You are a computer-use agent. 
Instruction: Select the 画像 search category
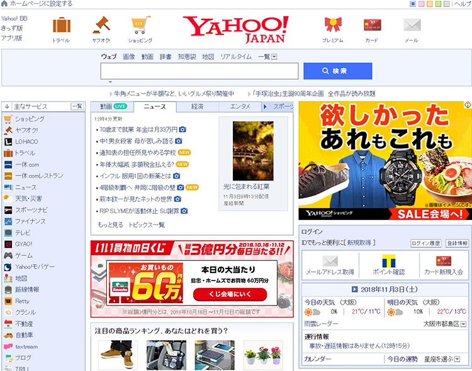click(x=129, y=57)
